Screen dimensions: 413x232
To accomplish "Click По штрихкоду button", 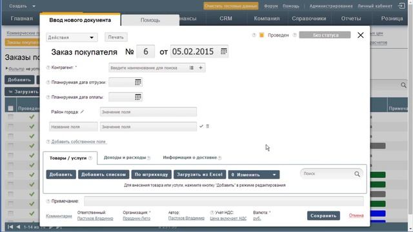I will (151, 175).
